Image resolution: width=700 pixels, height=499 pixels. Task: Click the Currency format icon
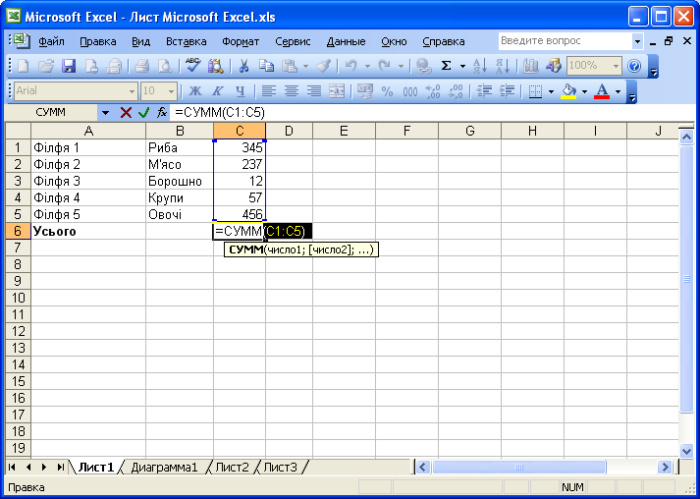[x=364, y=92]
